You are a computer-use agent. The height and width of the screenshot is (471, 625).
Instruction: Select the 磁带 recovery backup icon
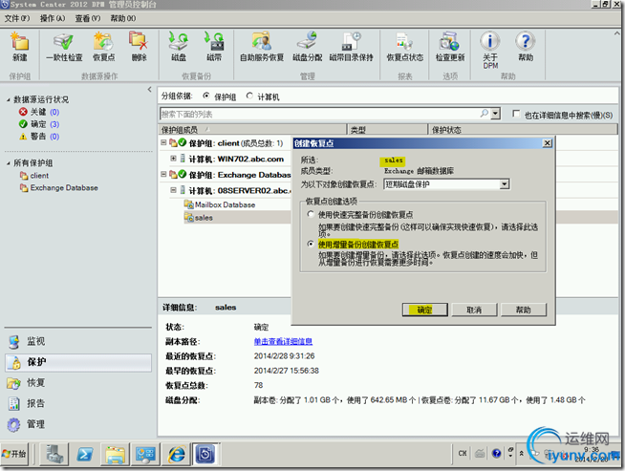[x=214, y=47]
